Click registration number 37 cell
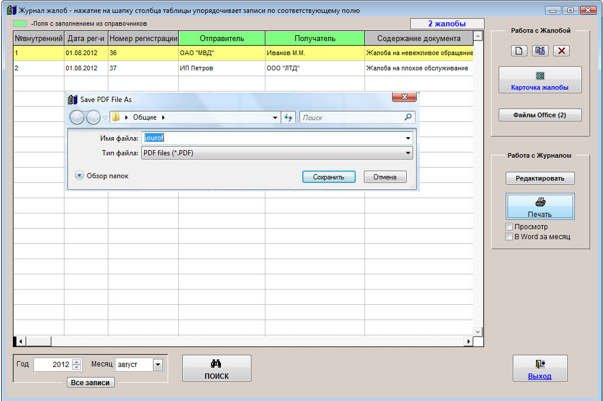603x401 pixels. click(x=144, y=68)
